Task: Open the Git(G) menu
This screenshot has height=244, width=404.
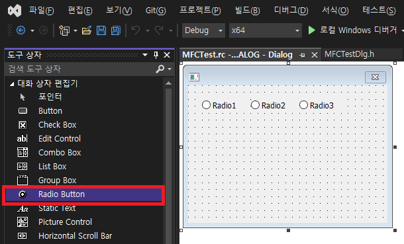Action: click(x=156, y=11)
